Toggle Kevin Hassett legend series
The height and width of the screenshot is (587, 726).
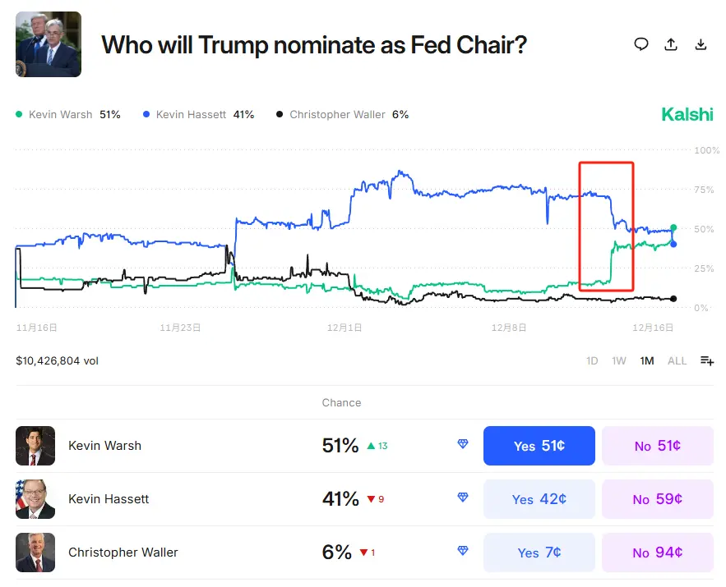198,115
